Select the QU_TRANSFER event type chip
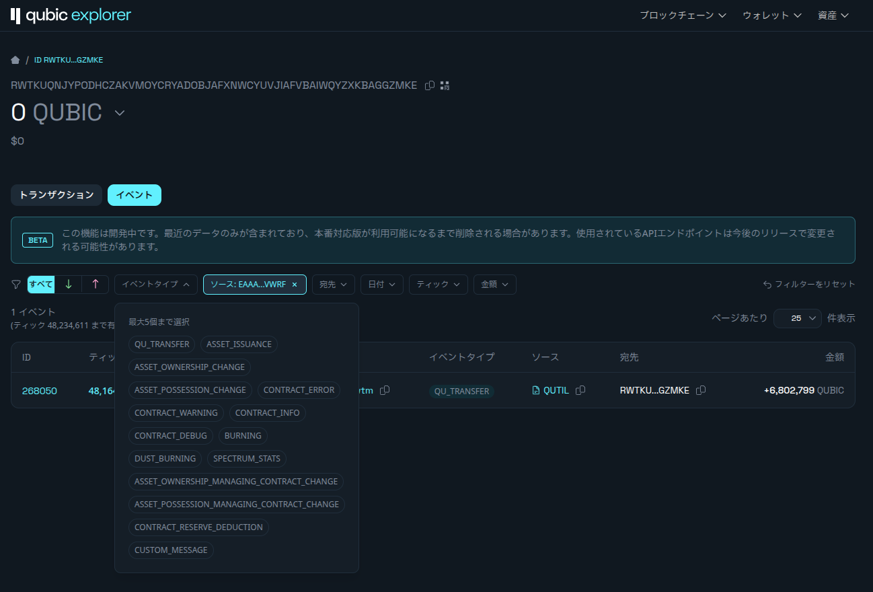The width and height of the screenshot is (873, 592). tap(161, 344)
